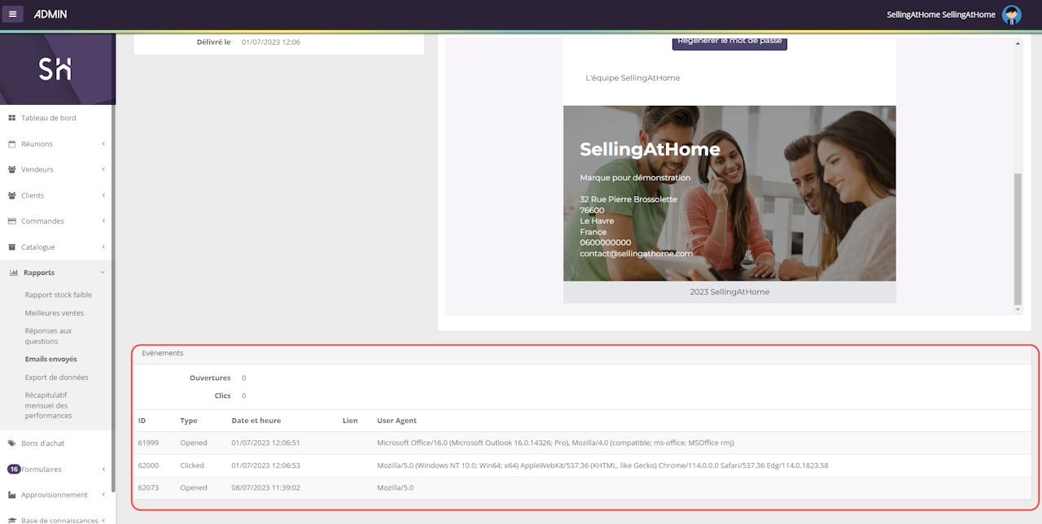
Task: Click the SH logo in sidebar
Action: pos(55,69)
